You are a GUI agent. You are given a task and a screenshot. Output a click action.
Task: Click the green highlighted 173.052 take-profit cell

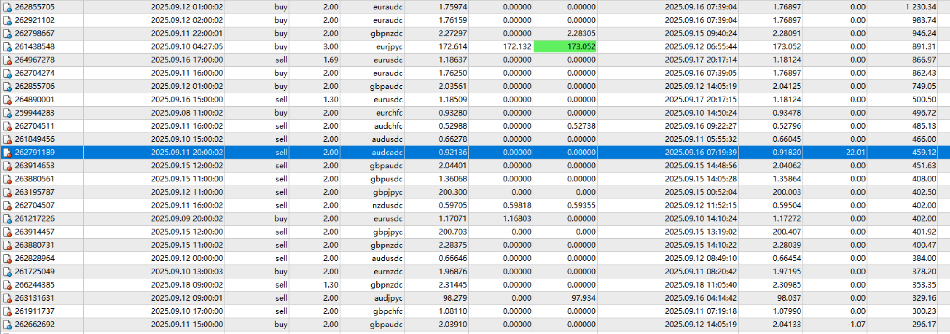click(x=565, y=46)
